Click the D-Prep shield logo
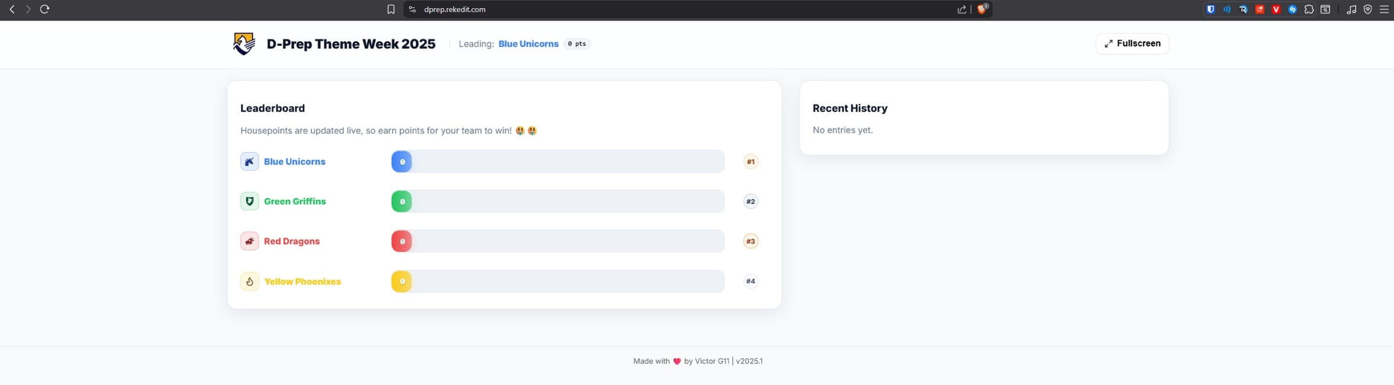1394x385 pixels. click(x=244, y=44)
